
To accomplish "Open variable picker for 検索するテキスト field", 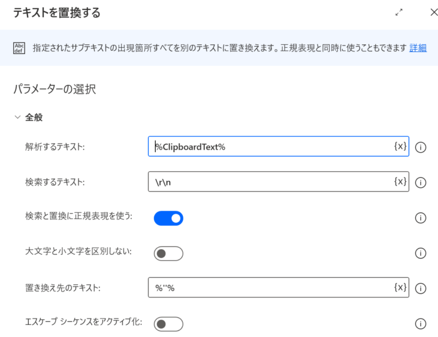I will (x=400, y=181).
